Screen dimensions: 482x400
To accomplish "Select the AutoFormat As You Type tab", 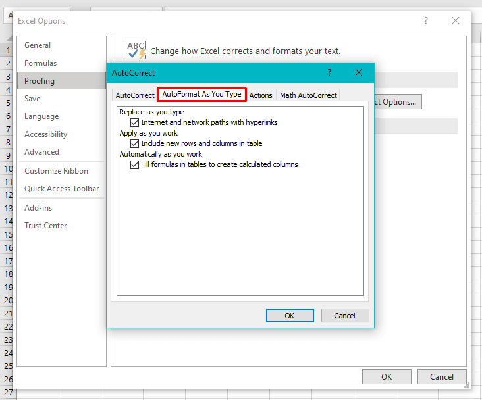I will tap(201, 94).
